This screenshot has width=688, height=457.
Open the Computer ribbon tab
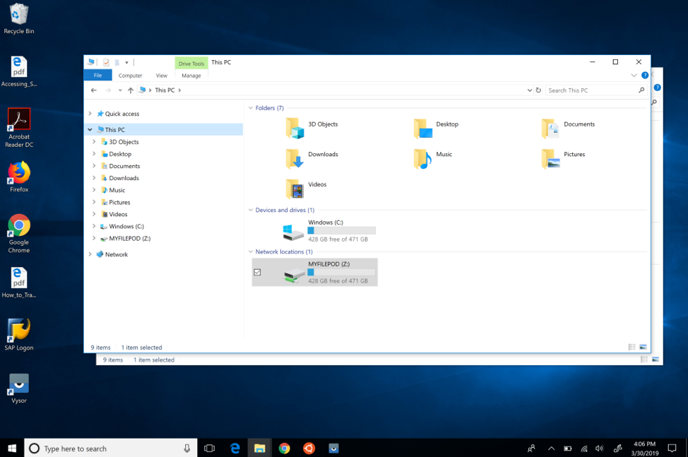pyautogui.click(x=130, y=76)
